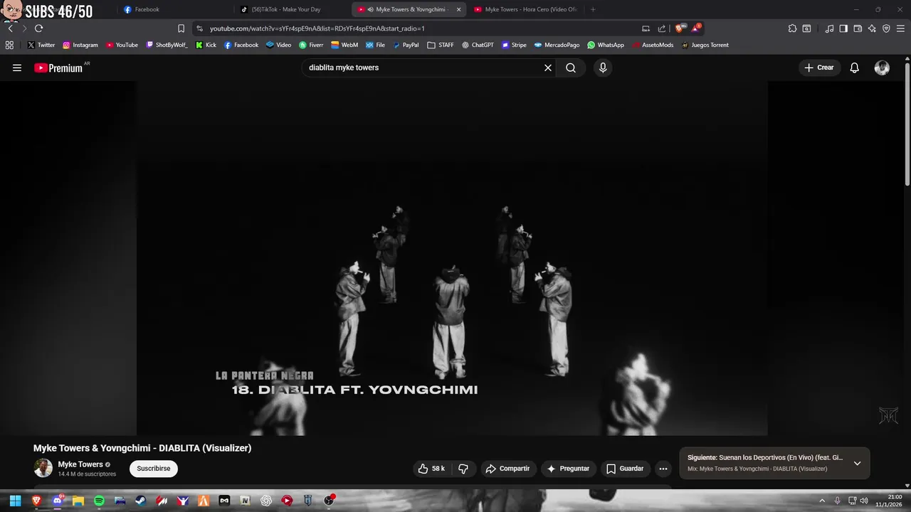Open volume control in system tray
The height and width of the screenshot is (512, 911).
(864, 501)
